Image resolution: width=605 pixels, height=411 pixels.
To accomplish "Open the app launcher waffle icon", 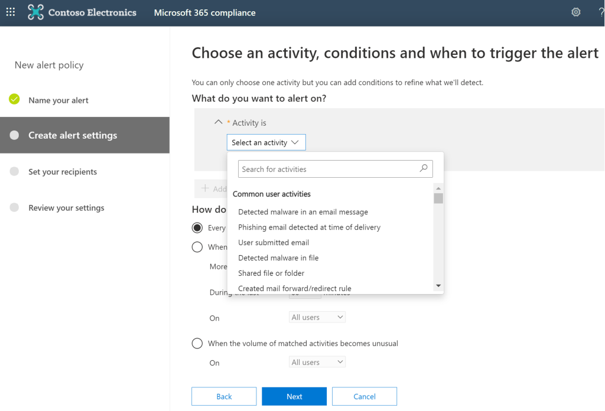I will tap(11, 12).
